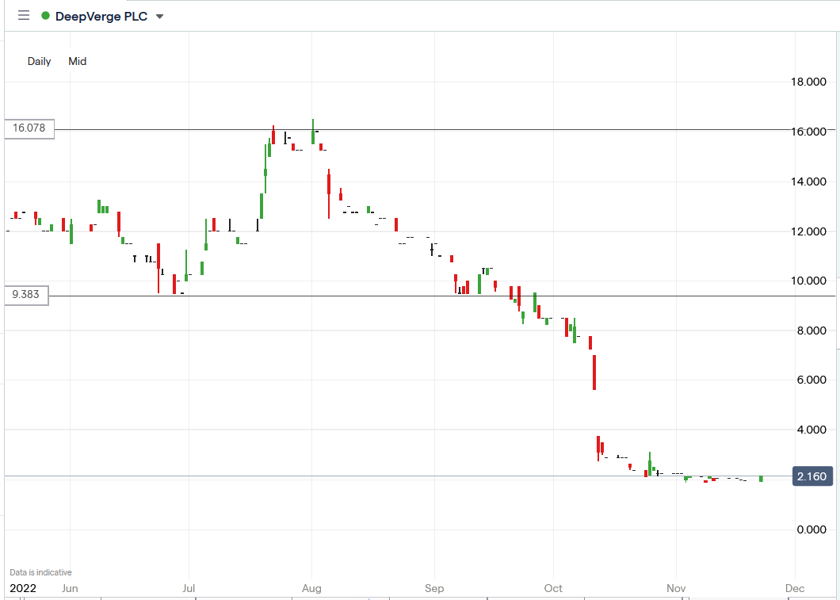Click the 14.000 price axis label
Image resolution: width=840 pixels, height=600 pixels.
(808, 182)
